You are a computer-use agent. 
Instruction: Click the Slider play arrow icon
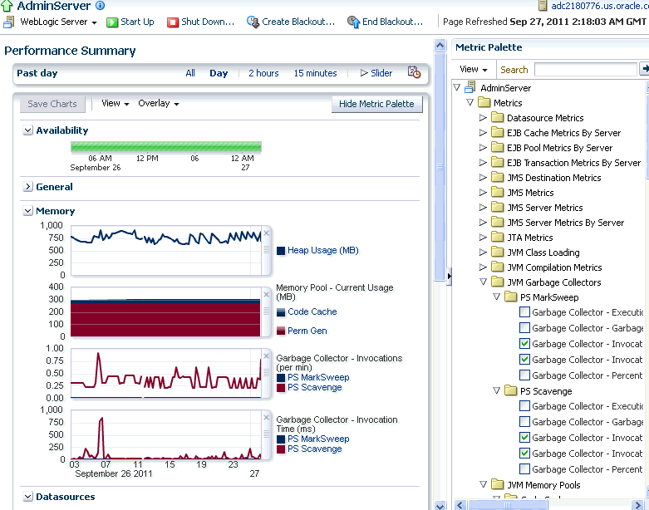364,73
